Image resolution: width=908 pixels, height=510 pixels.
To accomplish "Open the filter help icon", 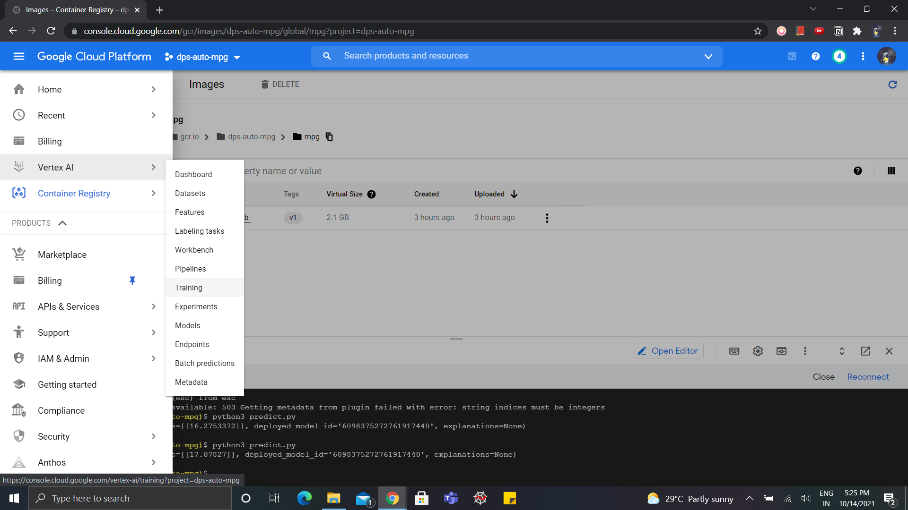I will click(x=858, y=171).
